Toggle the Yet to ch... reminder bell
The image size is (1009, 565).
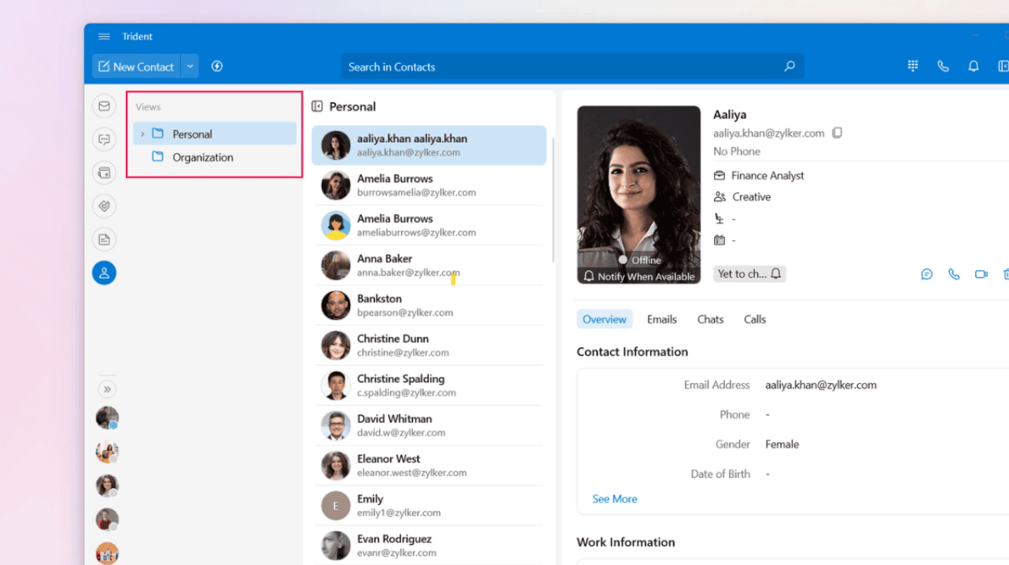click(775, 274)
